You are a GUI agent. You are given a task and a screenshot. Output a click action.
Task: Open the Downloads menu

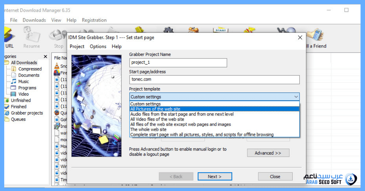34,20
